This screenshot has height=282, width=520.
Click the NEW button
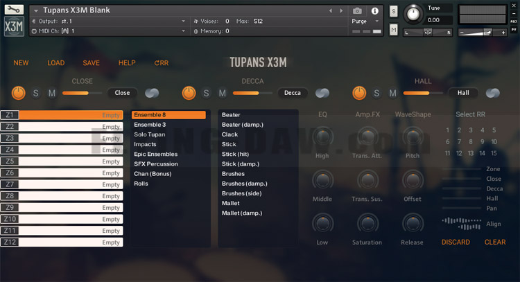point(21,63)
